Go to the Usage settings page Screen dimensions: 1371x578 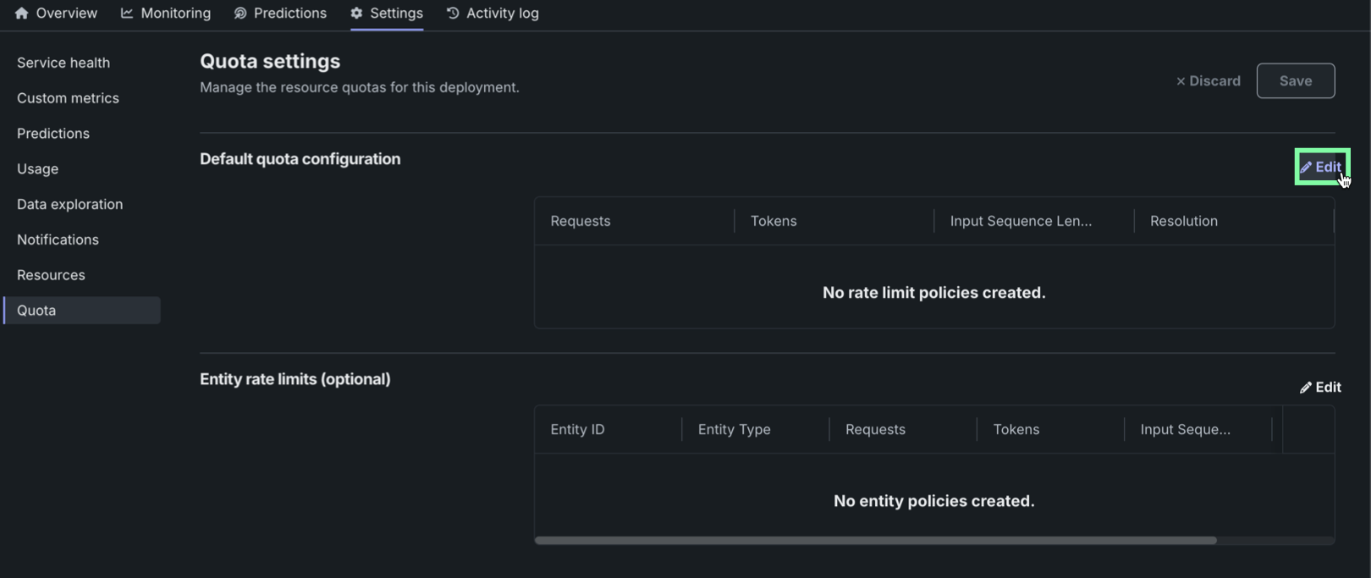coord(38,169)
